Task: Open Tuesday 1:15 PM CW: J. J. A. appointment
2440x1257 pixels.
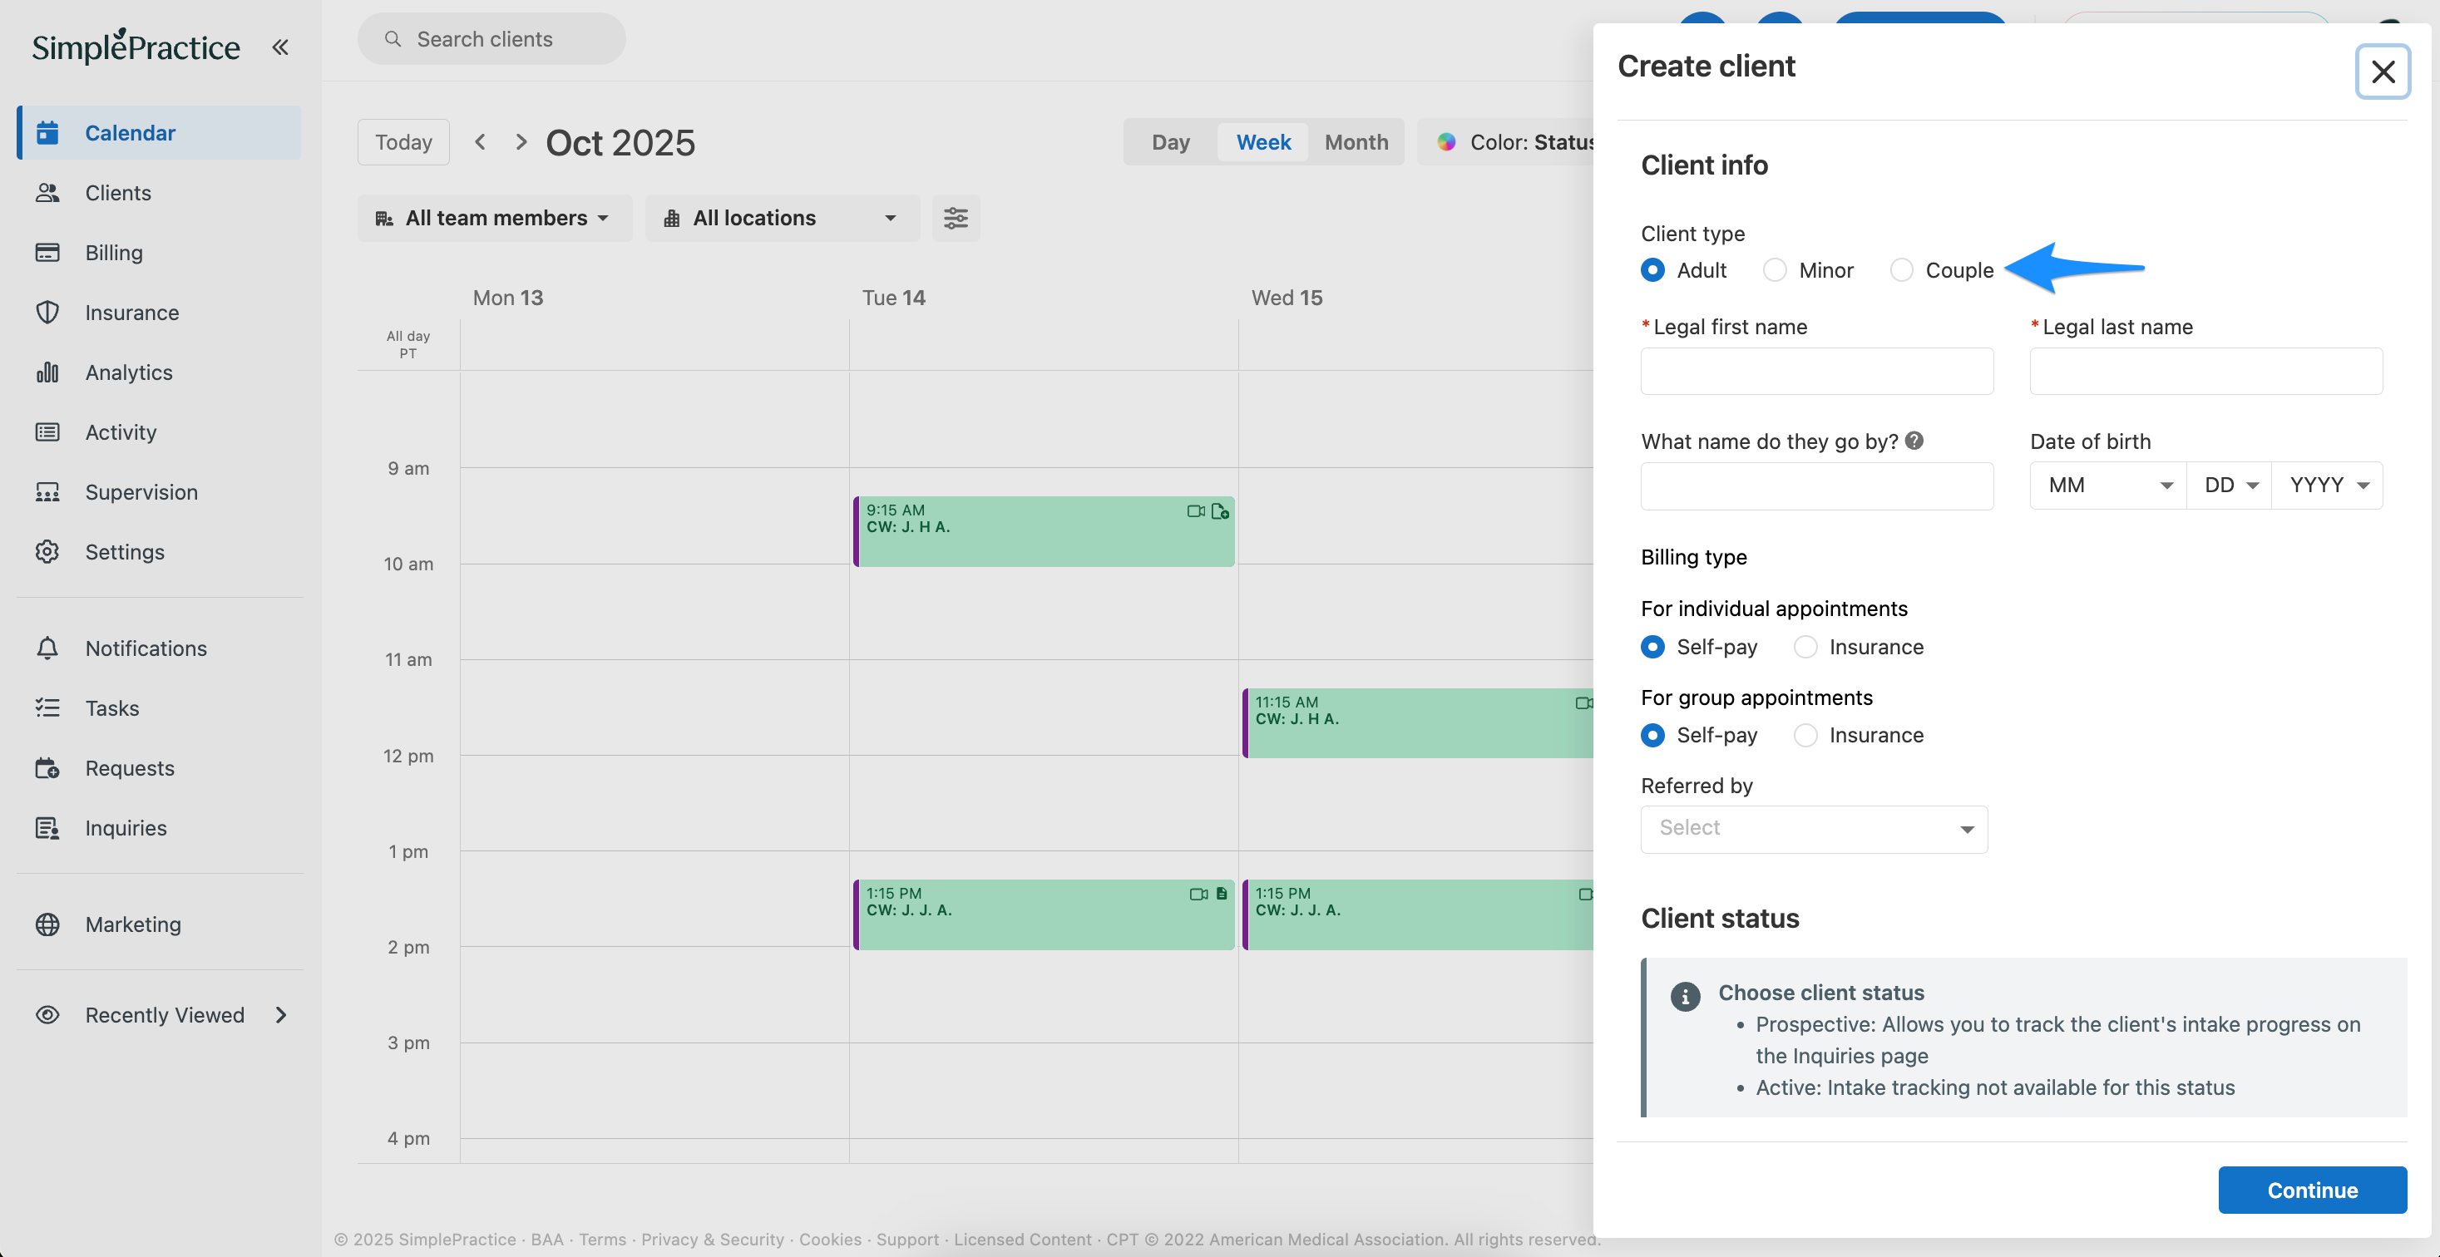Action: pos(1044,914)
